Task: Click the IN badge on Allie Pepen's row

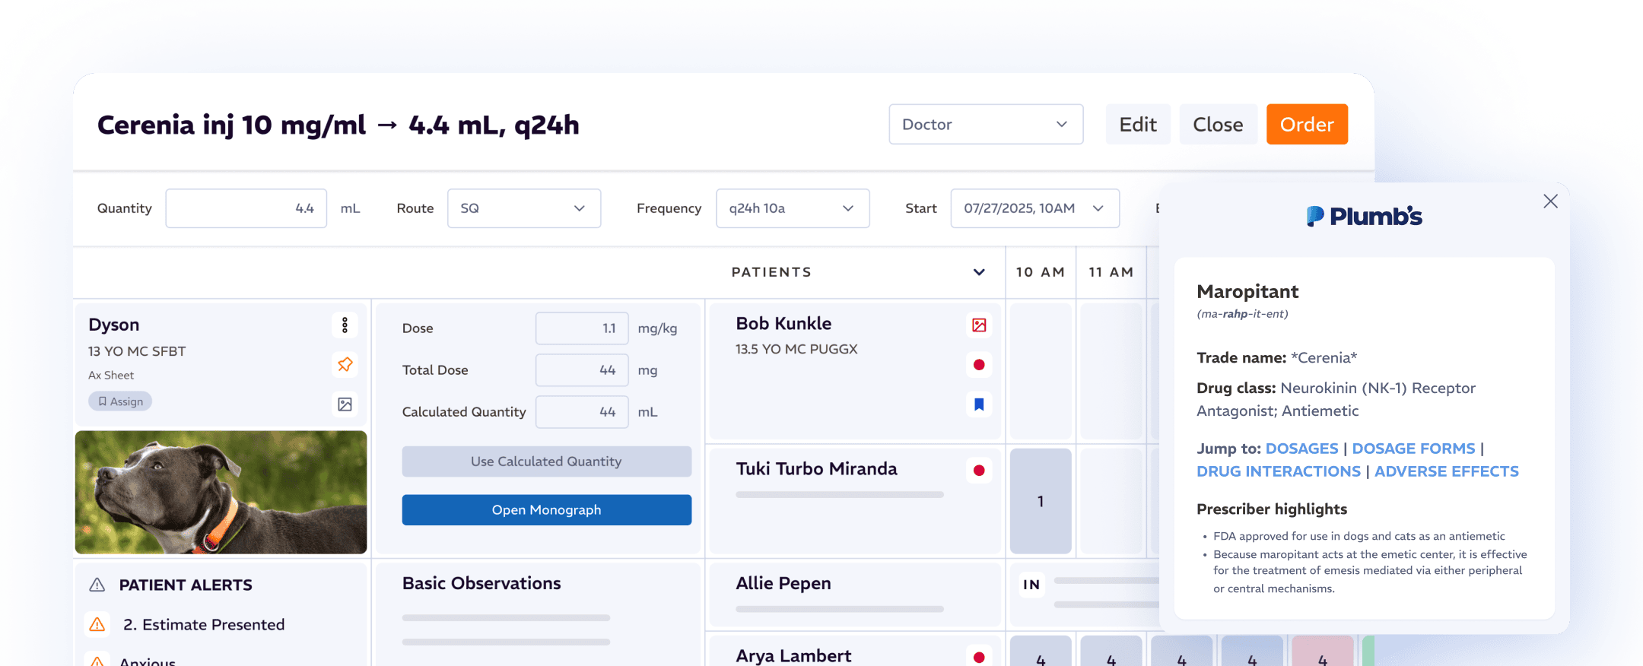Action: (x=1031, y=585)
